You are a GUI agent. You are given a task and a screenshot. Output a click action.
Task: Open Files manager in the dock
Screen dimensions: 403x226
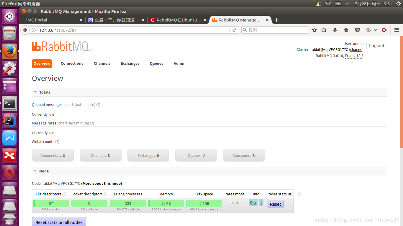tap(10, 34)
